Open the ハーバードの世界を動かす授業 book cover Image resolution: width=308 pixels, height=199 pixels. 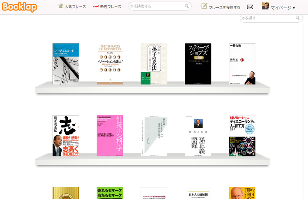[154, 193]
